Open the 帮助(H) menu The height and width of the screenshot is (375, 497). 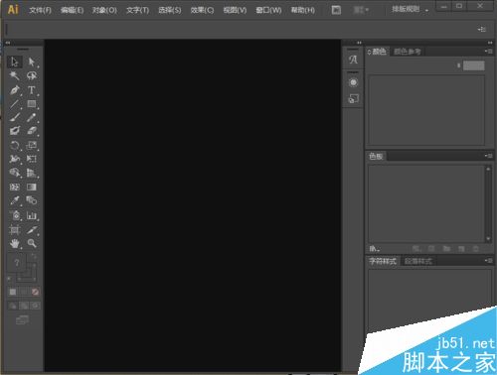pos(303,10)
